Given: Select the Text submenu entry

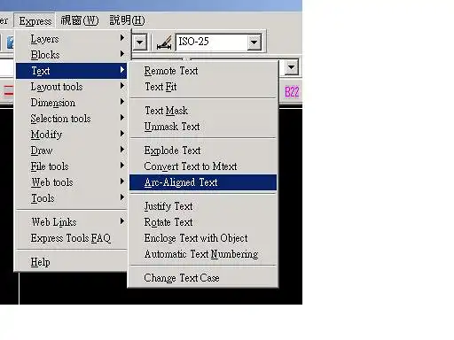Looking at the screenshot, I should tap(71, 71).
